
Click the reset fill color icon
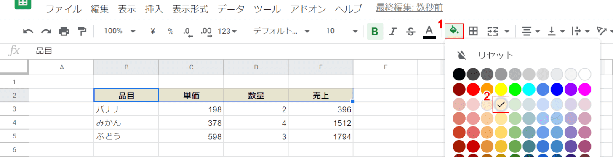coord(462,55)
